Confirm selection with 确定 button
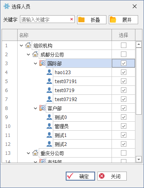The image size is (144, 188). click(x=80, y=176)
